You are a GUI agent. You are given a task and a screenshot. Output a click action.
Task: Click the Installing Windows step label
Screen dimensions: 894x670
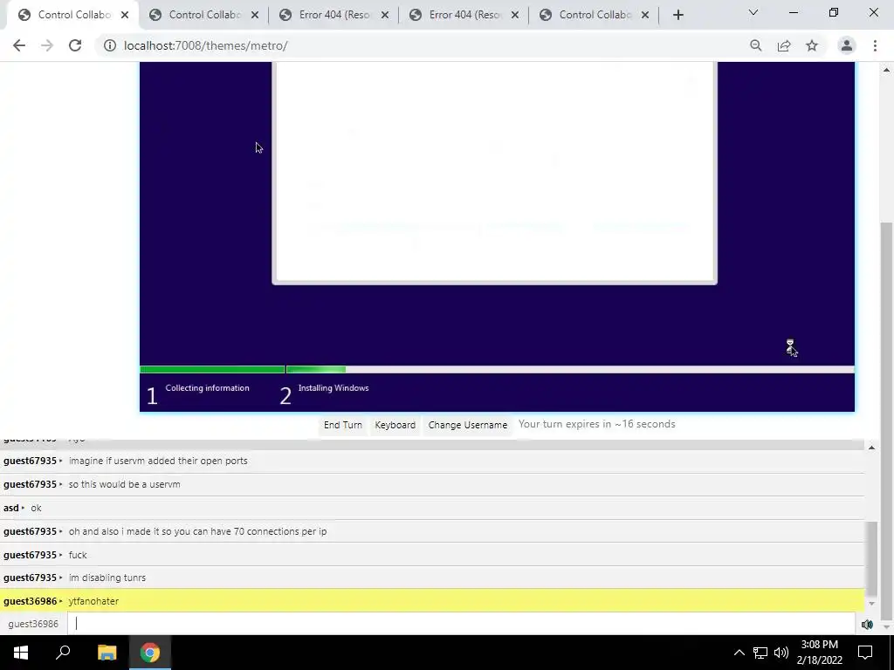[x=334, y=388]
